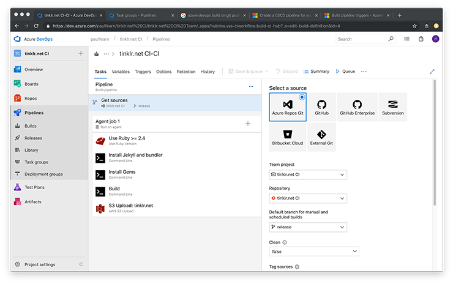
Task: Switch to Options tab
Action: point(164,72)
